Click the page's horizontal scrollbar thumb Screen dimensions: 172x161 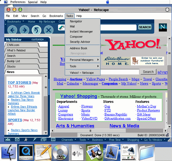(90, 131)
